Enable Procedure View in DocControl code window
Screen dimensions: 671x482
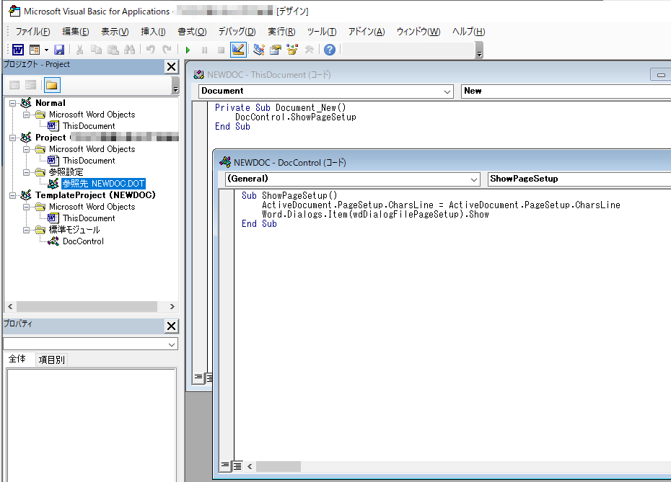click(225, 465)
